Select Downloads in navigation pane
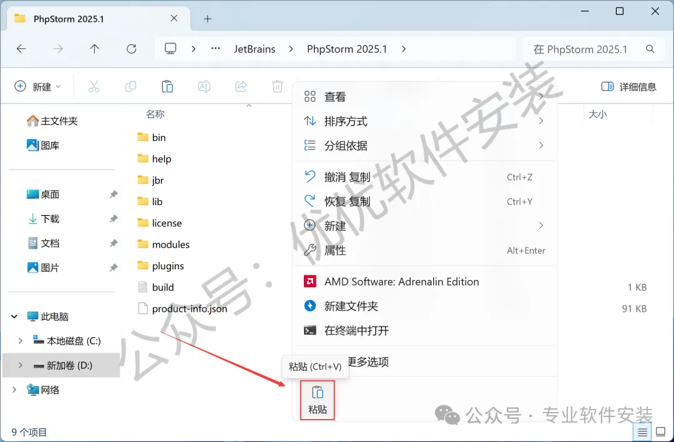 pos(43,219)
